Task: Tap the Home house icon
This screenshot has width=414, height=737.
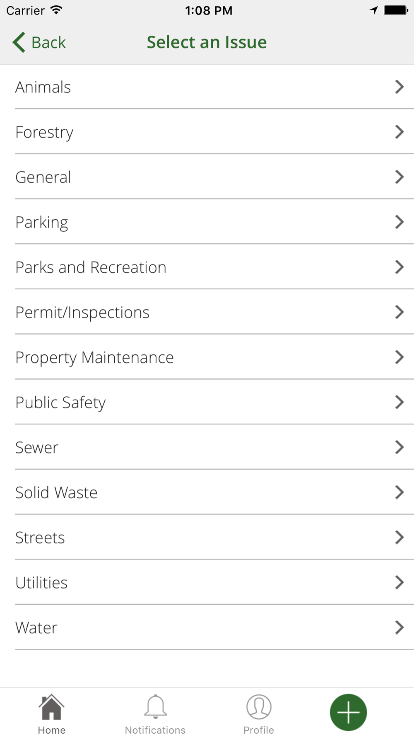Action: (51, 707)
